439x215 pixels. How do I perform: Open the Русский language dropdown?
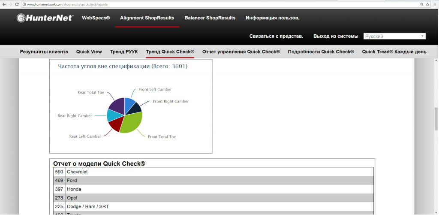(x=394, y=36)
